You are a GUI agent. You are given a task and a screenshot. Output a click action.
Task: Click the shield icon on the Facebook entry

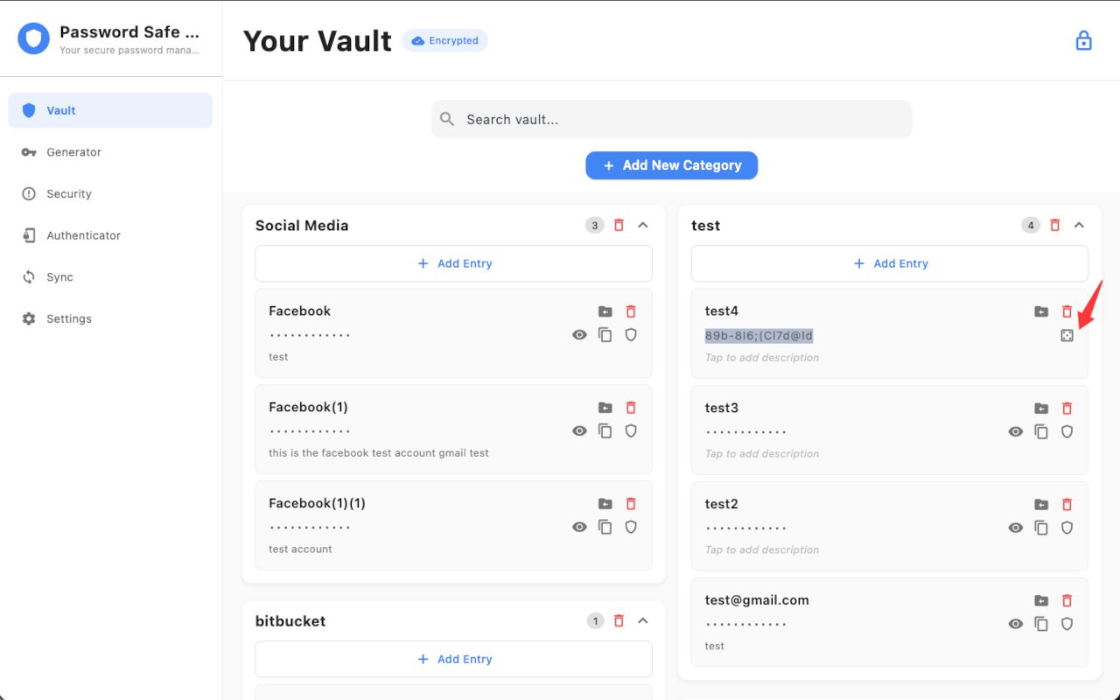coord(631,334)
